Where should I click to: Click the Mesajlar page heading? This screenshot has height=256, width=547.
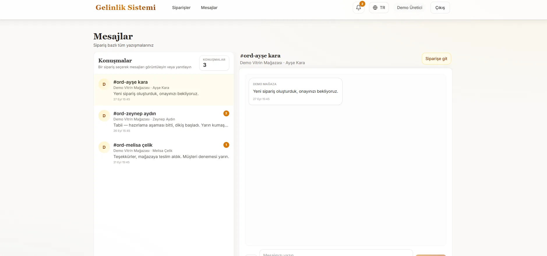pyautogui.click(x=113, y=36)
